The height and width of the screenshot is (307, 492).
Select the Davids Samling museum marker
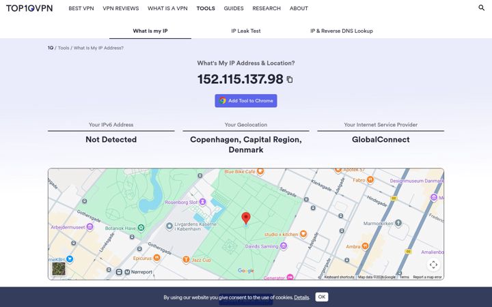click(x=284, y=246)
